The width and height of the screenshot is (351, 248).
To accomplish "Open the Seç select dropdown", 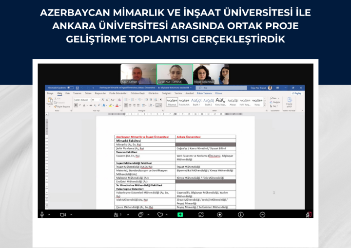I will pos(274,106).
